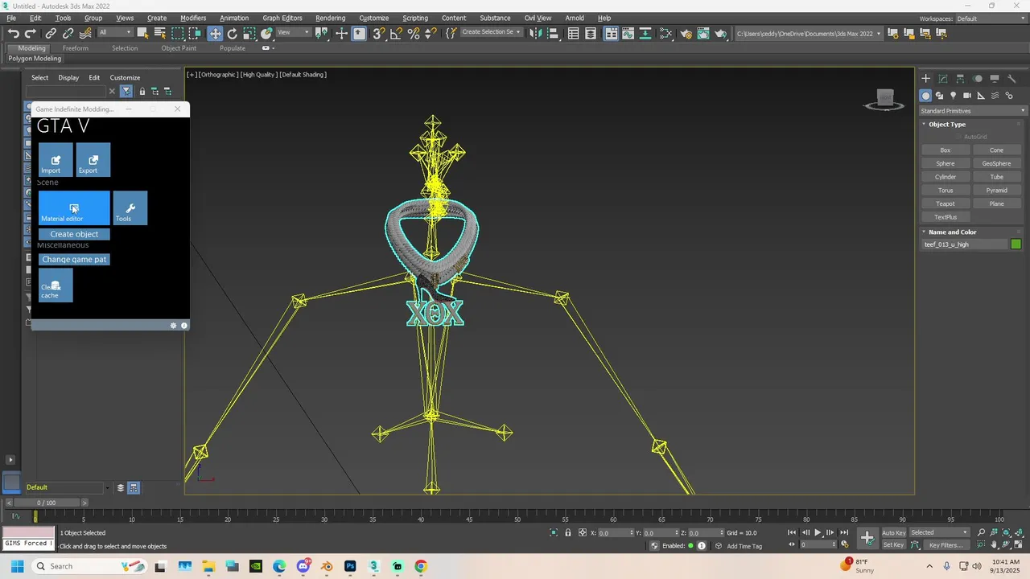The image size is (1030, 579).
Task: Click GIMS Export button
Action: 93,160
